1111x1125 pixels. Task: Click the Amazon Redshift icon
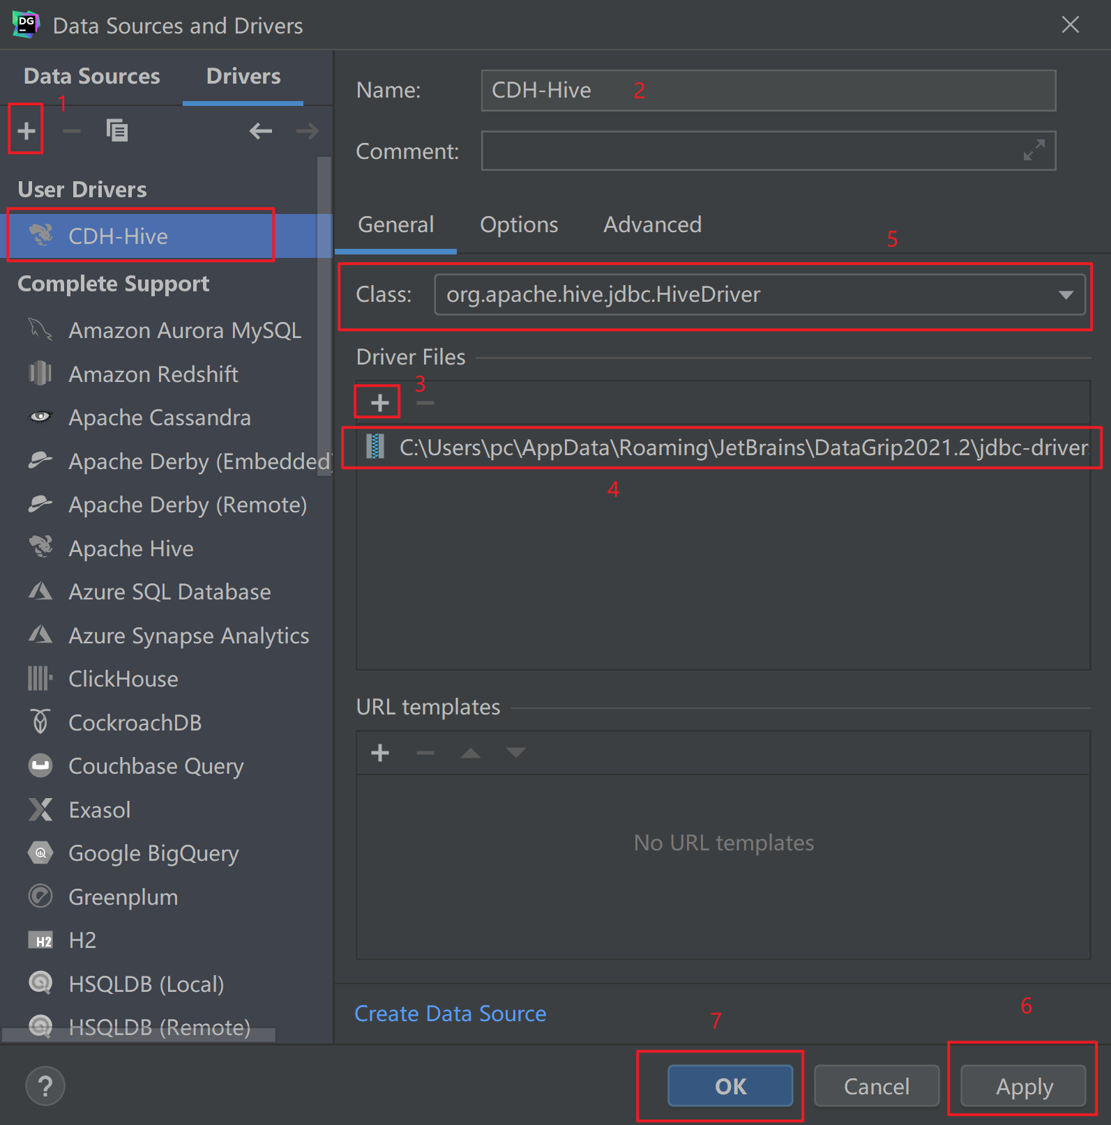[x=40, y=373]
